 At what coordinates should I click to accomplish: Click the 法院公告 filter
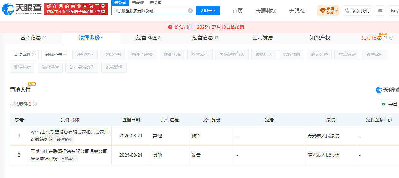(113, 55)
